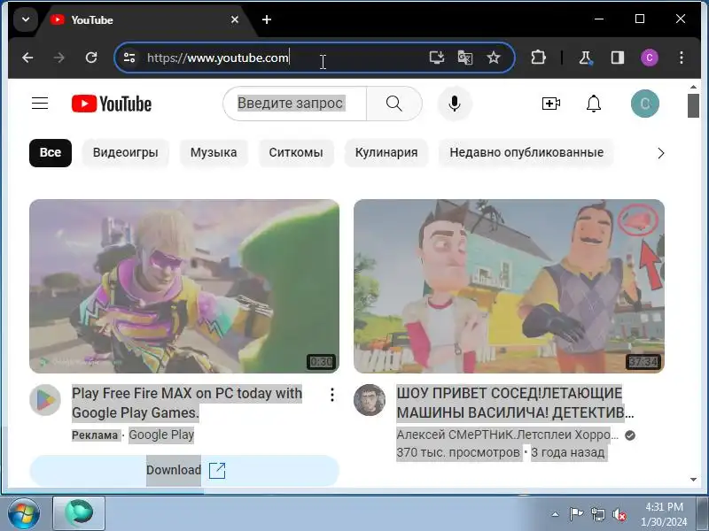This screenshot has width=709, height=531.
Task: Click the 'Google Play' advertiser link
Action: [x=161, y=435]
